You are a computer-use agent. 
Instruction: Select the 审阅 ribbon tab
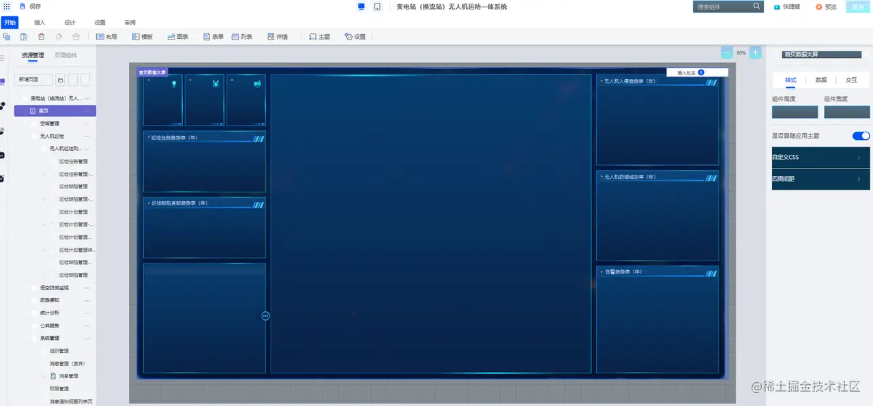click(130, 23)
